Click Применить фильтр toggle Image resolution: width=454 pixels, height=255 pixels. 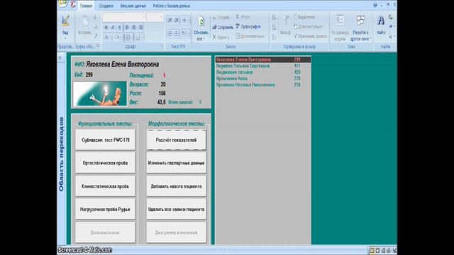tap(310, 36)
